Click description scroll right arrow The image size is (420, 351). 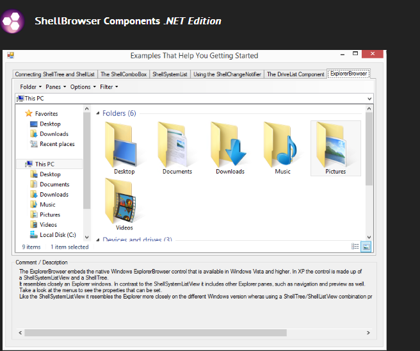[368, 332]
